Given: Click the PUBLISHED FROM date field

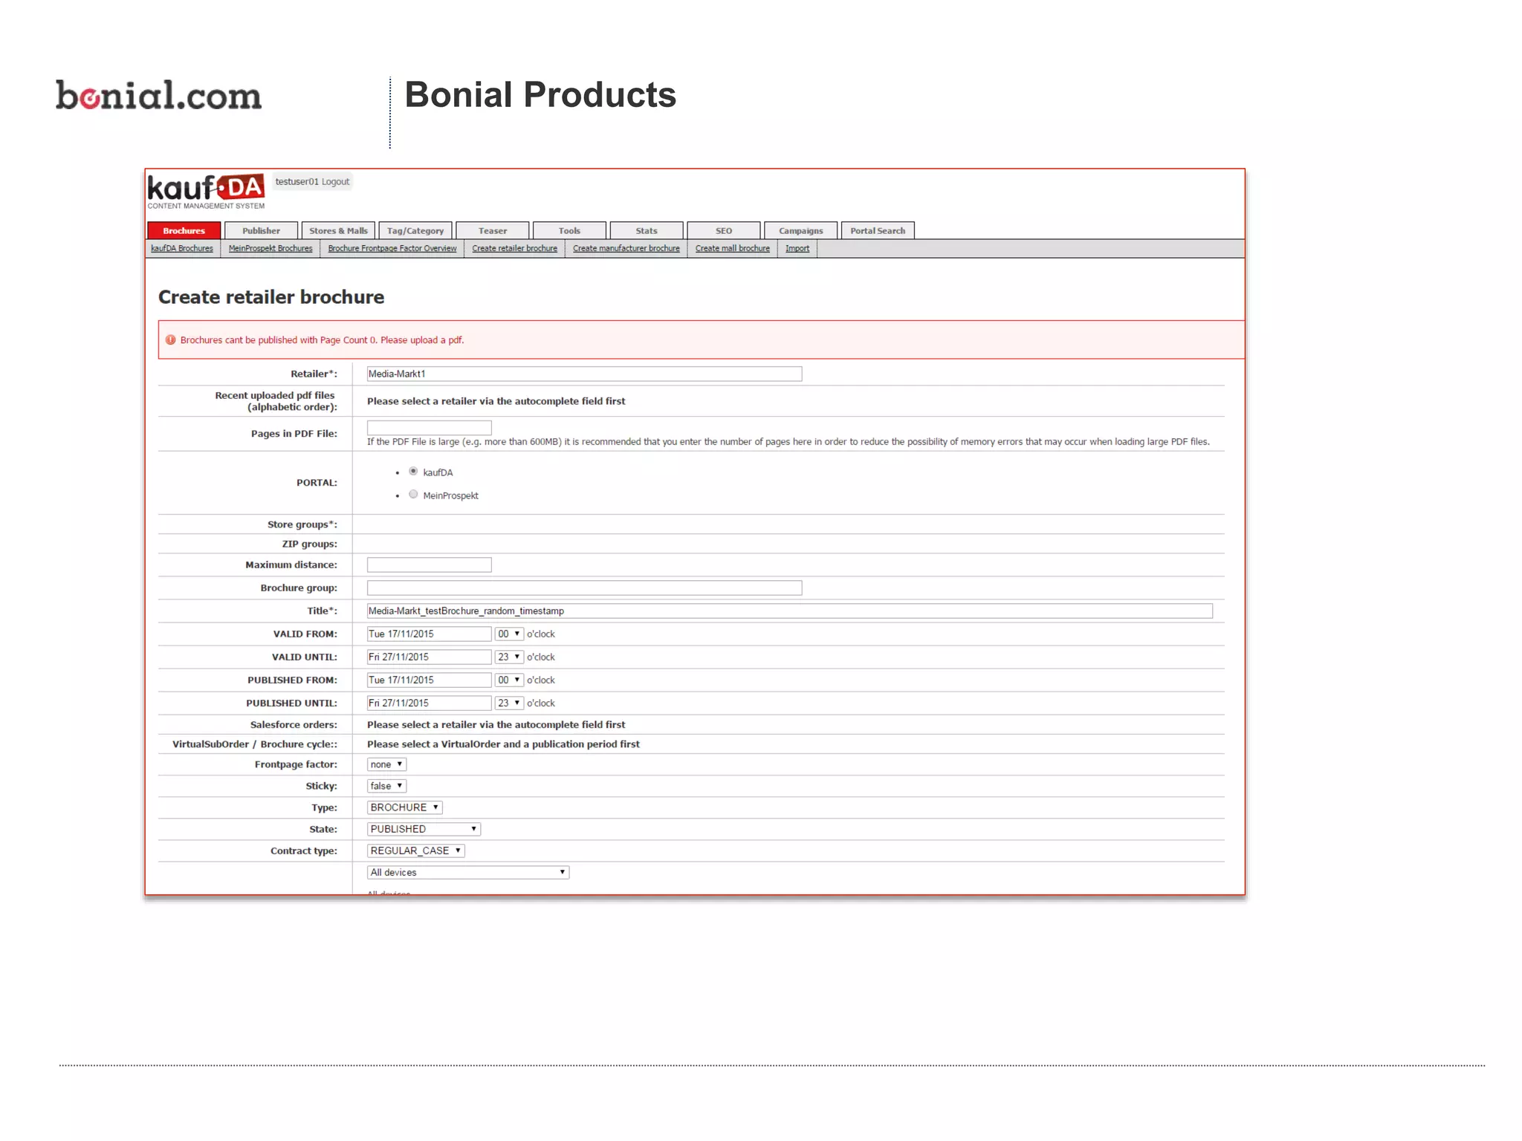Looking at the screenshot, I should coord(429,680).
